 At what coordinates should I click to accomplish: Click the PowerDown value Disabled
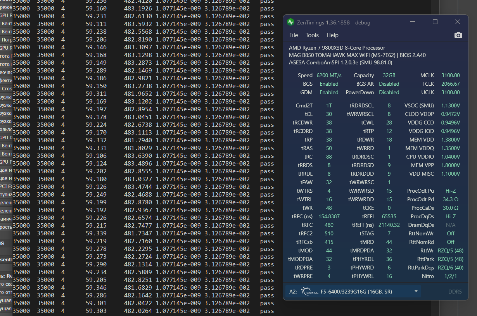(389, 93)
